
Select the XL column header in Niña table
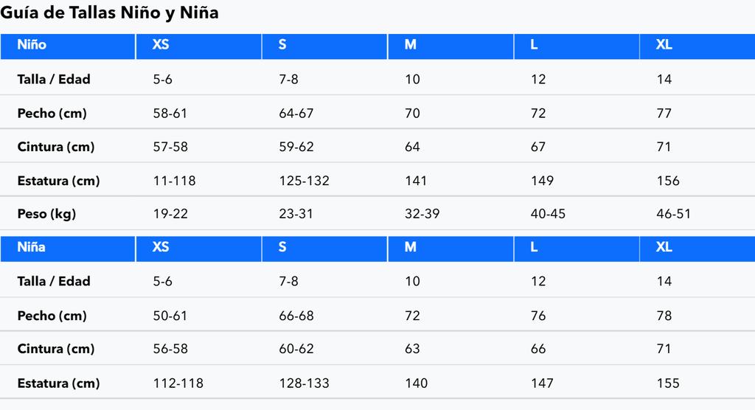coord(697,249)
